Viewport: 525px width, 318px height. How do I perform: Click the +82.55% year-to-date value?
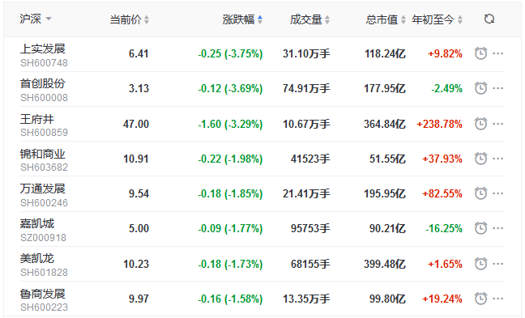(x=442, y=193)
